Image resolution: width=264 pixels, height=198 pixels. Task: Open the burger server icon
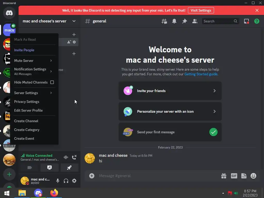coord(9,160)
